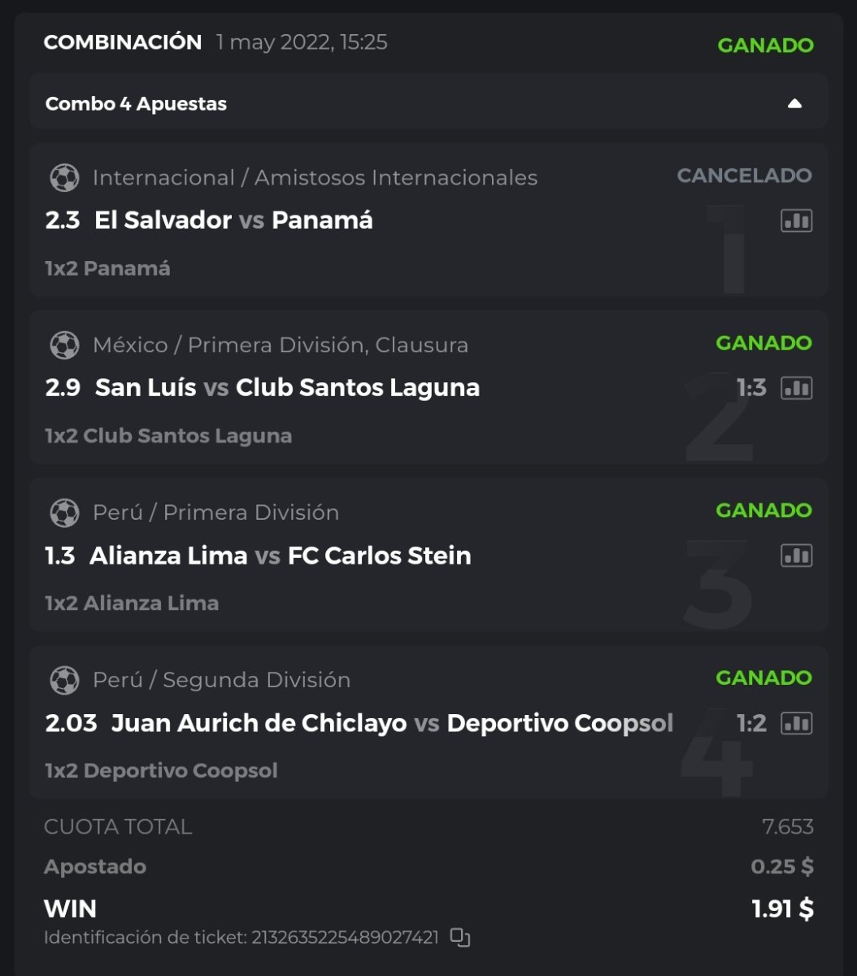Image resolution: width=857 pixels, height=976 pixels.
Task: Open the San Luís vs Club Santos Laguna match
Action: click(286, 388)
